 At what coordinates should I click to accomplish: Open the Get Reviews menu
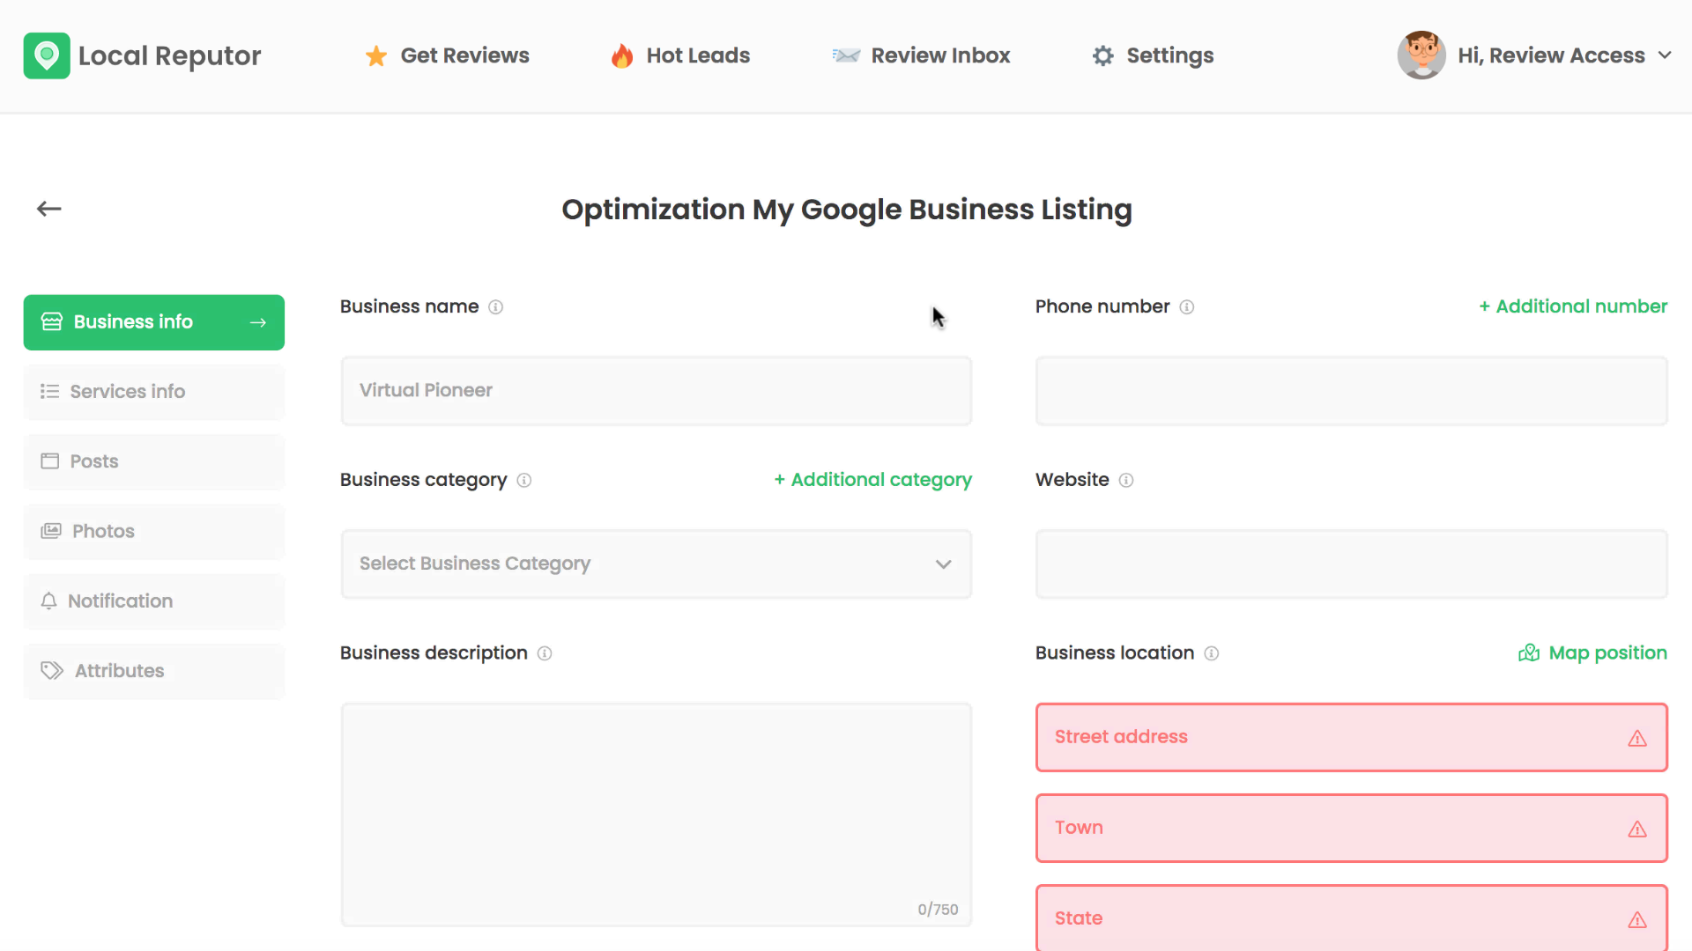tap(448, 55)
